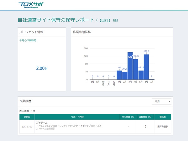Viewport: 188px width, 141px height.
Task: Click the 3月 bar in the chart
Action: point(130,66)
